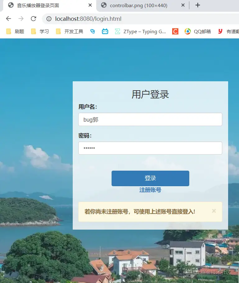Close the 音乐播放器登录页面 tab
The width and height of the screenshot is (239, 283).
point(90,5)
